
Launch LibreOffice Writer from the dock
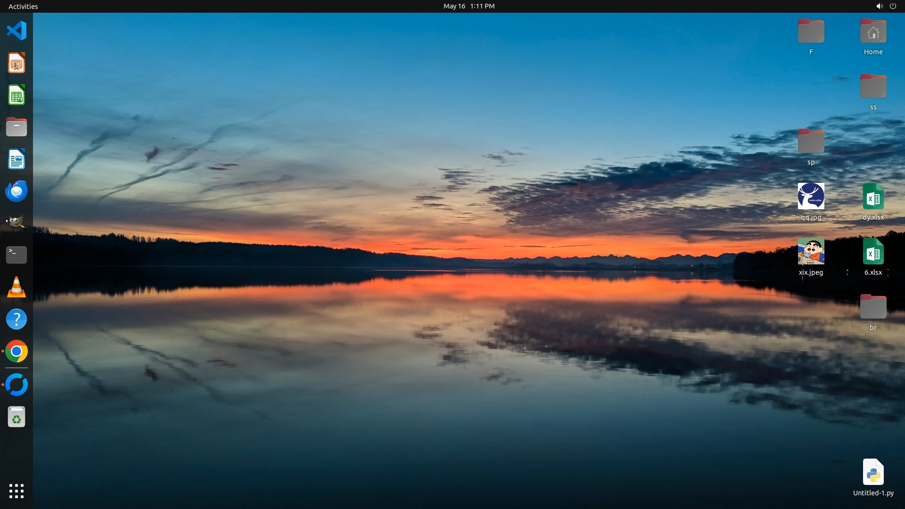(x=16, y=159)
